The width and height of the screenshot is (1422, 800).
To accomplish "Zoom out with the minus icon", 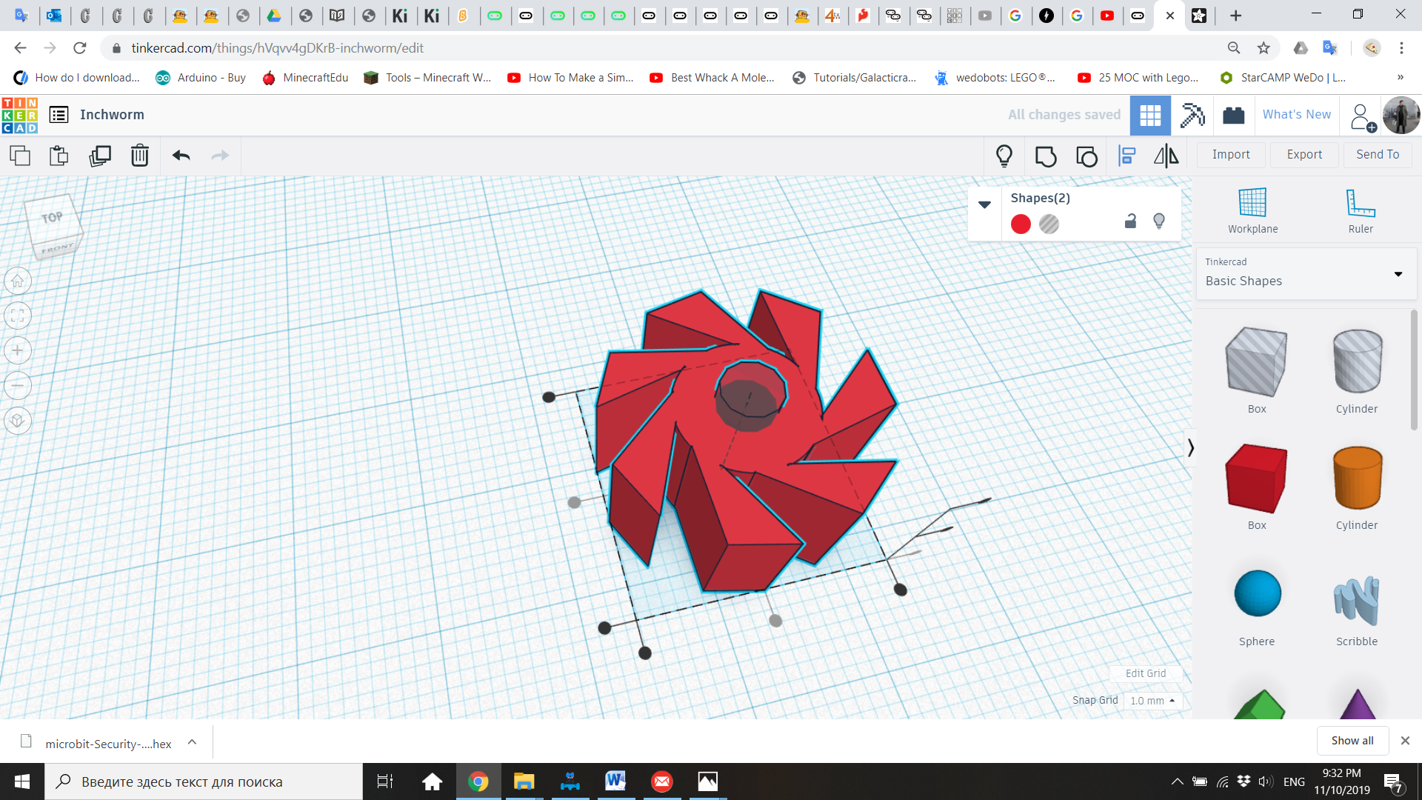I will point(18,385).
